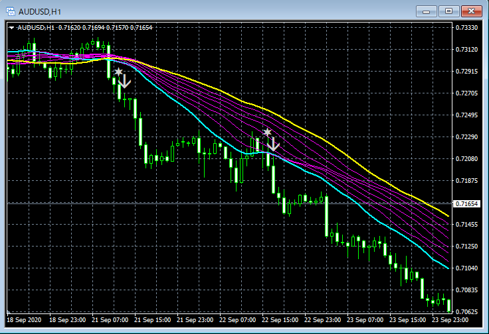Select the 22 Sep sell arrow signal
The width and height of the screenshot is (489, 334).
click(x=273, y=144)
